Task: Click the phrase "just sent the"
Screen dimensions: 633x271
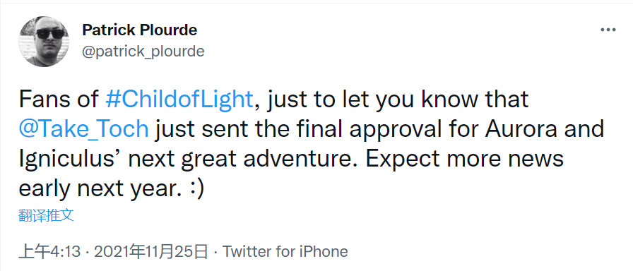Action: point(222,129)
